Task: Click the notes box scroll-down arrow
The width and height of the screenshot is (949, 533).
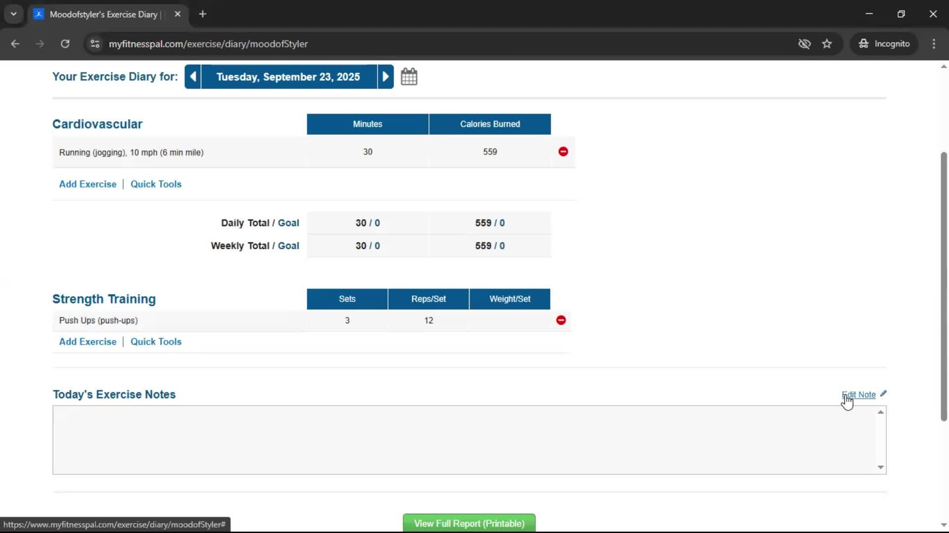Action: 881,467
